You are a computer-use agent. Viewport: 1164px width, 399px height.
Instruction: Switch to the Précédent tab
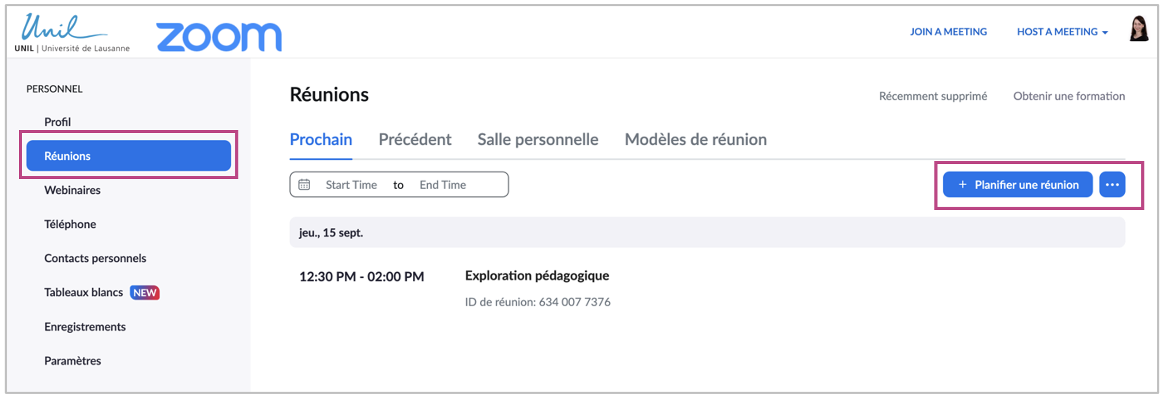click(x=415, y=140)
